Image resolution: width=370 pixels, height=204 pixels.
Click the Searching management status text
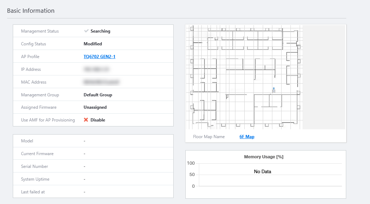pos(100,31)
